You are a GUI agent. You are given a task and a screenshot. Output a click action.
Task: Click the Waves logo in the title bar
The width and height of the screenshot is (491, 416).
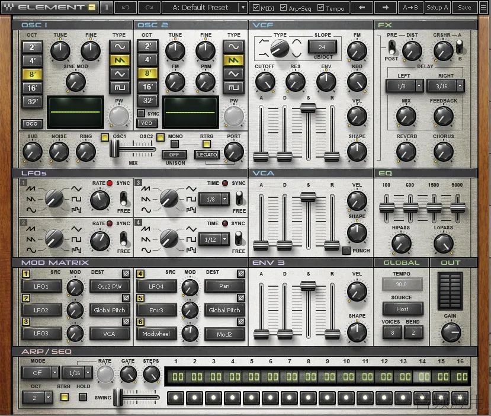pyautogui.click(x=9, y=7)
